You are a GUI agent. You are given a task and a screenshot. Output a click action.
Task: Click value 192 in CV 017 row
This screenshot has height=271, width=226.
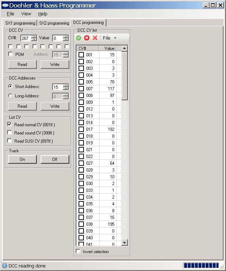[x=111, y=129]
